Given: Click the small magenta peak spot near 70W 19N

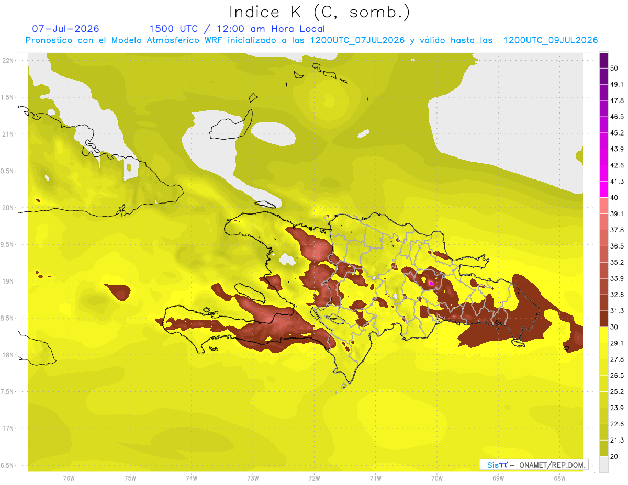Looking at the screenshot, I should [x=431, y=283].
